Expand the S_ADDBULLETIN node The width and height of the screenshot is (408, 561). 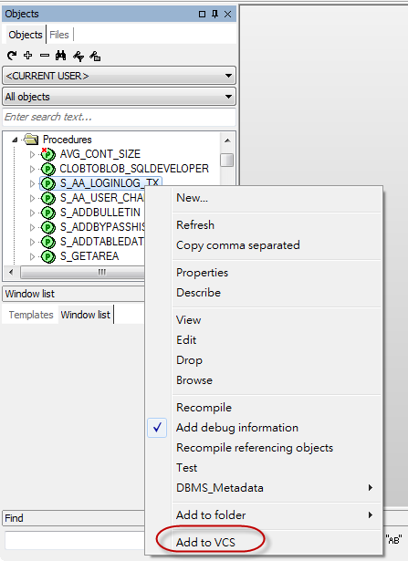[x=32, y=213]
